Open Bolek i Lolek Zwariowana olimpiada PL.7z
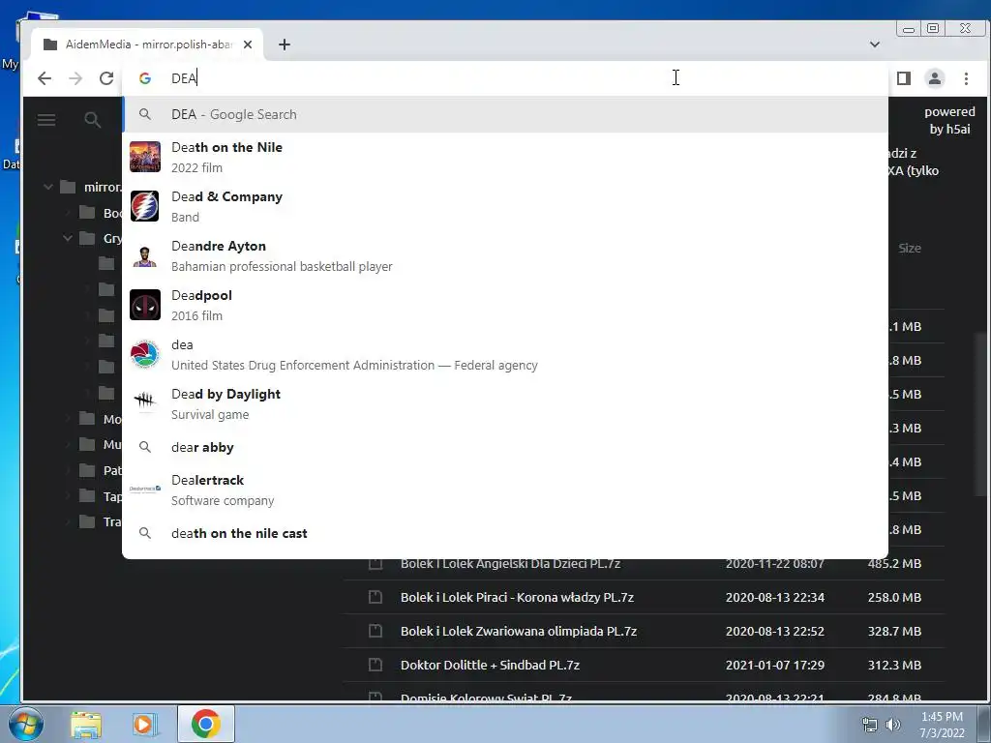This screenshot has height=743, width=991. [x=519, y=631]
